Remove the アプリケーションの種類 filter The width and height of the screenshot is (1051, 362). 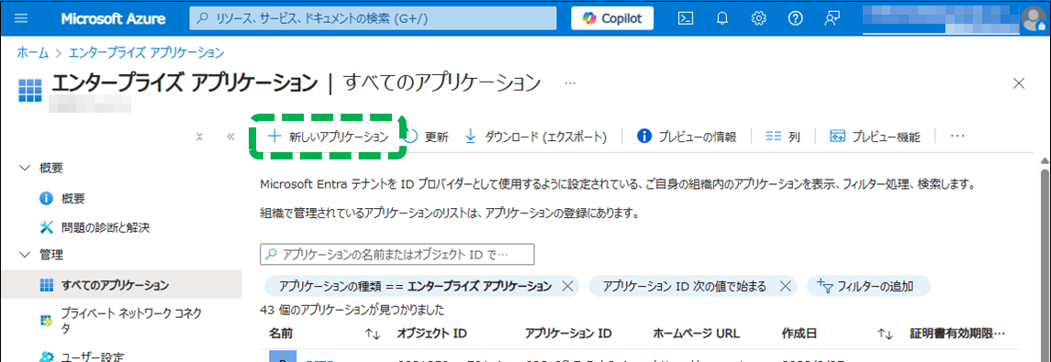(567, 286)
